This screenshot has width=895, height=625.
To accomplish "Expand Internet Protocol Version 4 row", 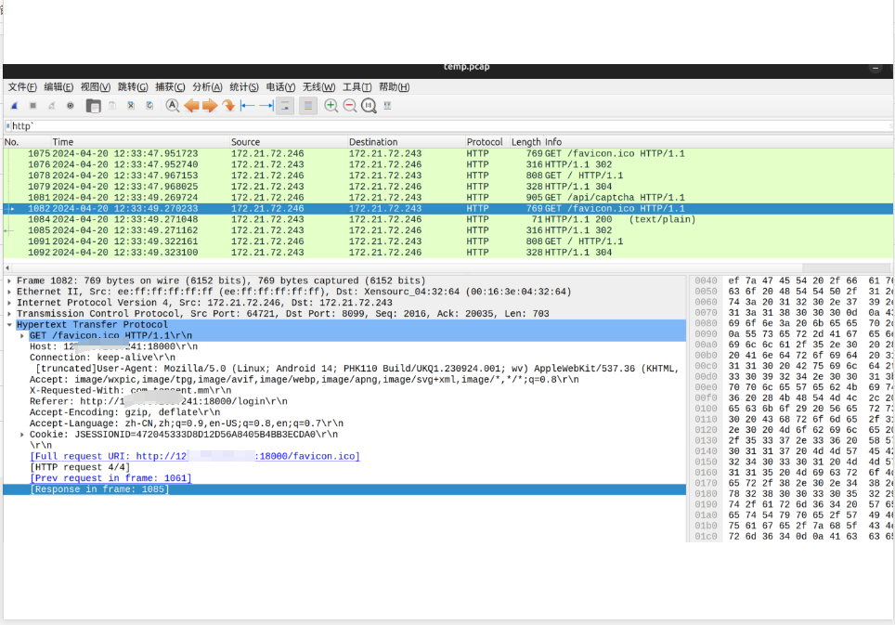I will (x=9, y=303).
